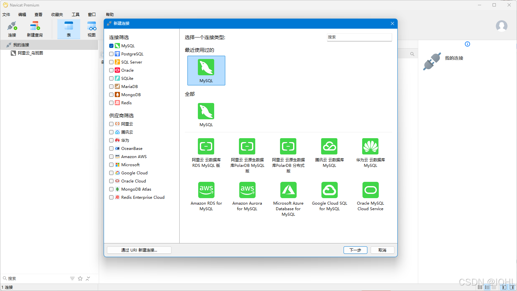Enable the 腾讯云 vendor filter
Viewport: 517px width, 291px height.
pos(111,132)
